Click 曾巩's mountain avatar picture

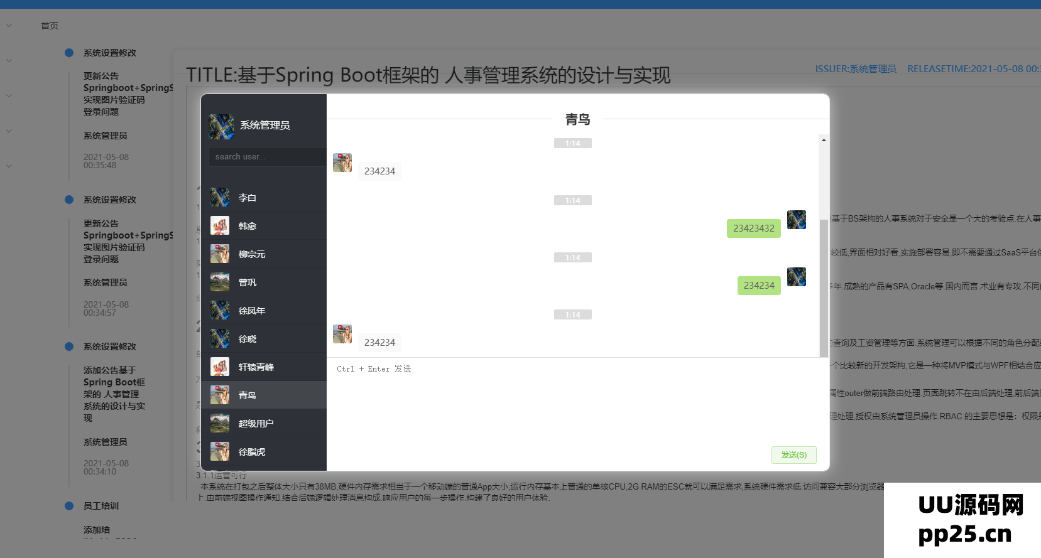220,282
